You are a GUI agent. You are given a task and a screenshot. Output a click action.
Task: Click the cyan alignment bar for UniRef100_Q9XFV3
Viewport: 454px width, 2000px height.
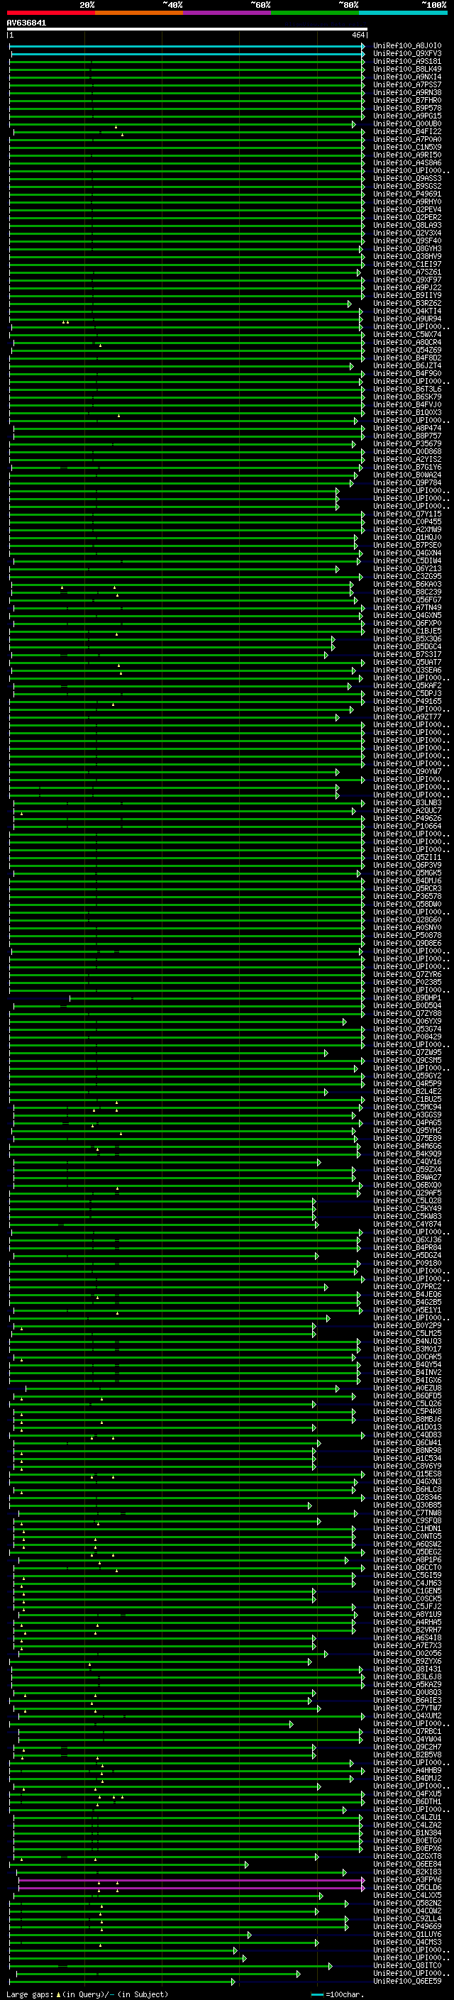(x=187, y=54)
